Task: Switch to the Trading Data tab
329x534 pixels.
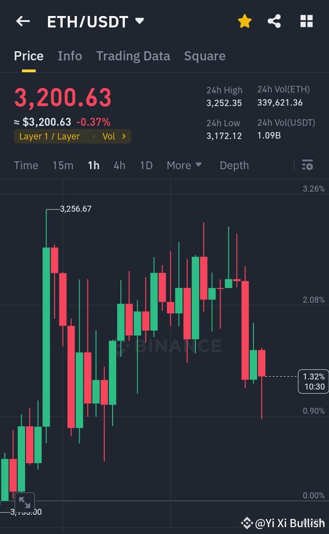Action: pos(133,56)
